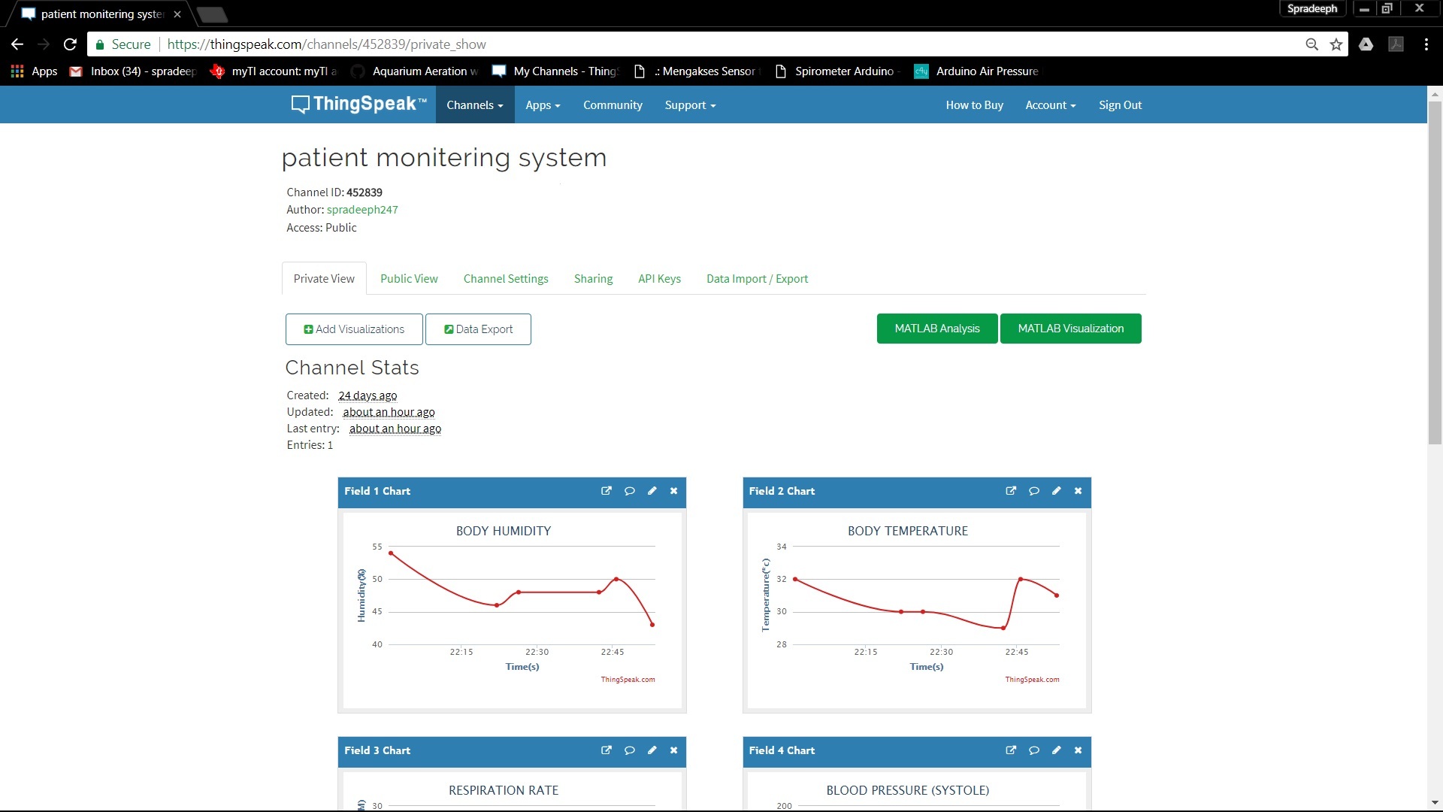This screenshot has height=812, width=1443.
Task: Go back with browser back arrow
Action: click(x=17, y=44)
